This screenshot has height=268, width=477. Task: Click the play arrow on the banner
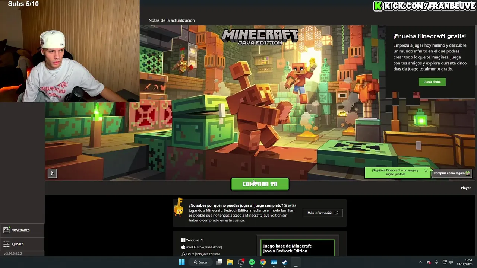pos(52,173)
